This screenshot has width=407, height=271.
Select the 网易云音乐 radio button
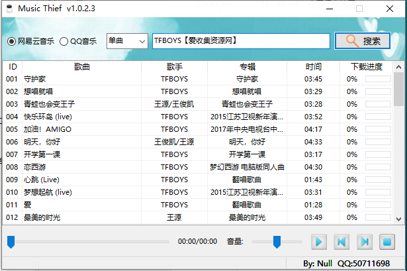11,41
